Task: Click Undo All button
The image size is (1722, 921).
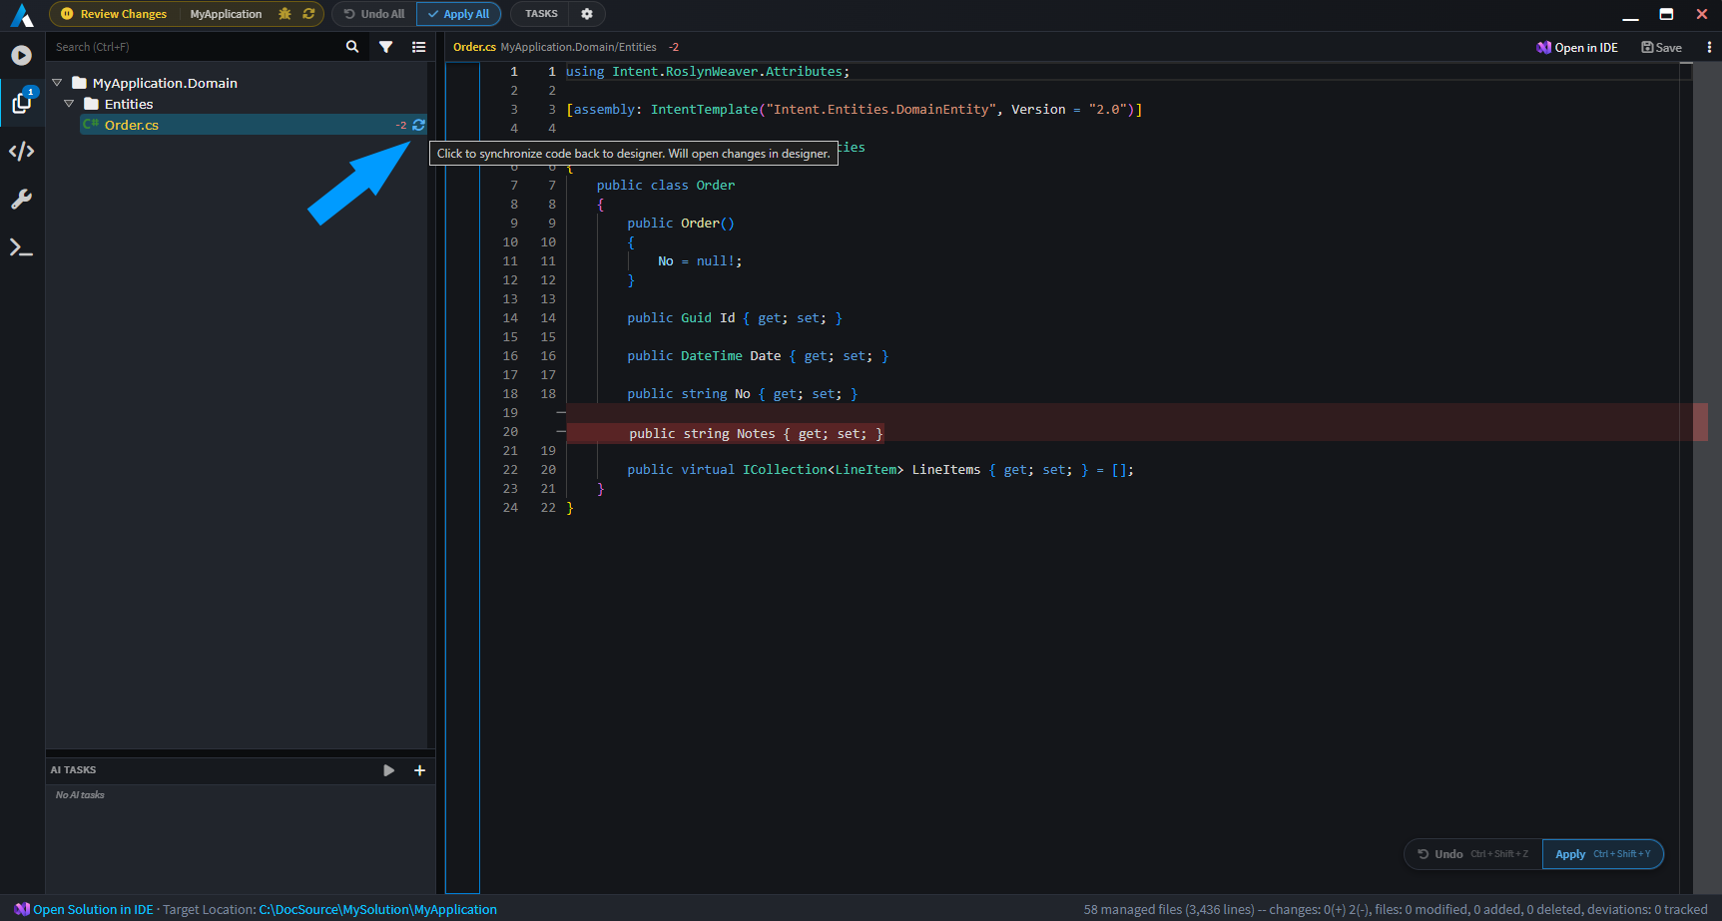Action: (x=374, y=14)
